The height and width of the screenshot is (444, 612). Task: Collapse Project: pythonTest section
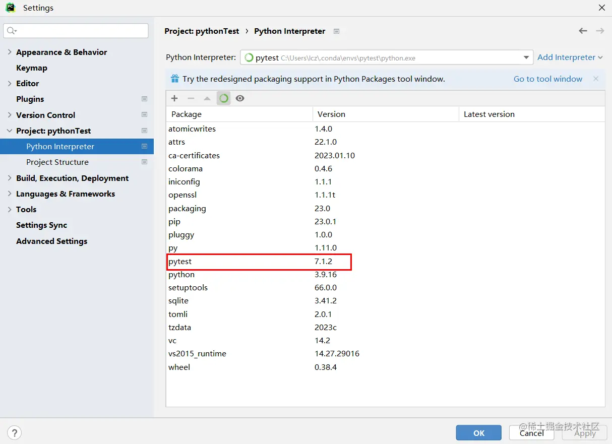pos(10,131)
